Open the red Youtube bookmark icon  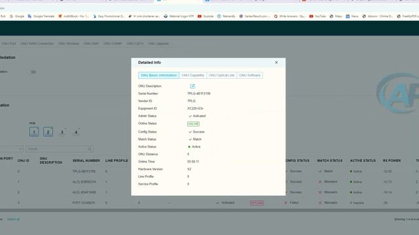pos(199,16)
